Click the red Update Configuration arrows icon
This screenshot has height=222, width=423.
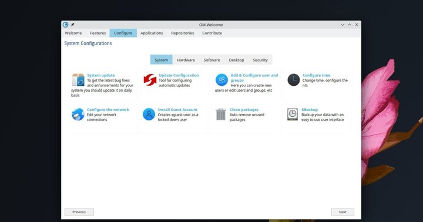(x=150, y=80)
